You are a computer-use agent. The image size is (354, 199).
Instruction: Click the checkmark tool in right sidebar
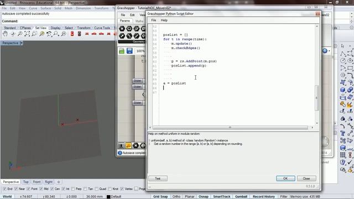(350, 163)
